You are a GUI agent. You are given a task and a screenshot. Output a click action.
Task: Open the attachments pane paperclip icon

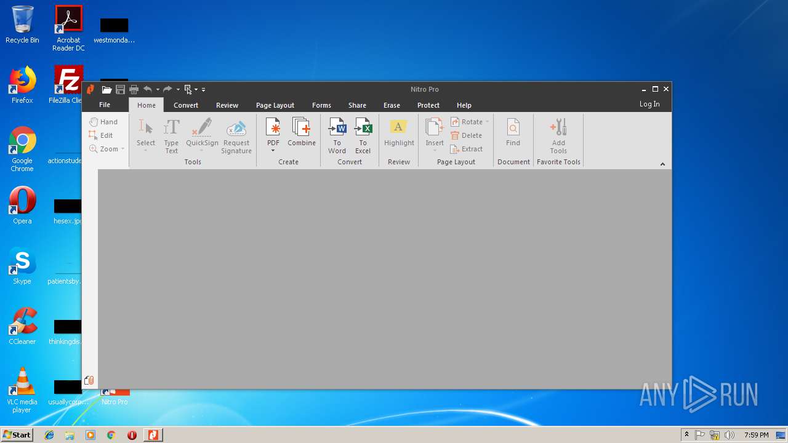pyautogui.click(x=89, y=380)
